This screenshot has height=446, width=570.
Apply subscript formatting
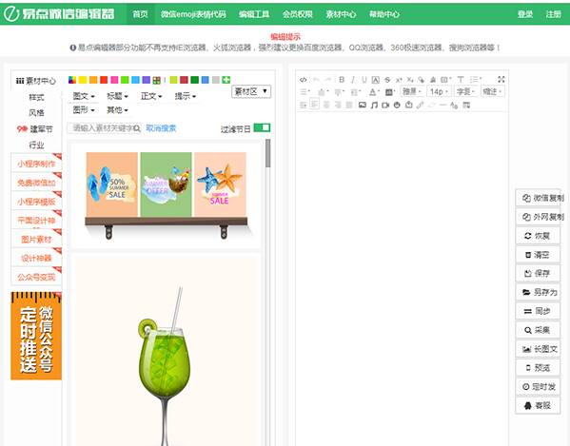coord(410,80)
